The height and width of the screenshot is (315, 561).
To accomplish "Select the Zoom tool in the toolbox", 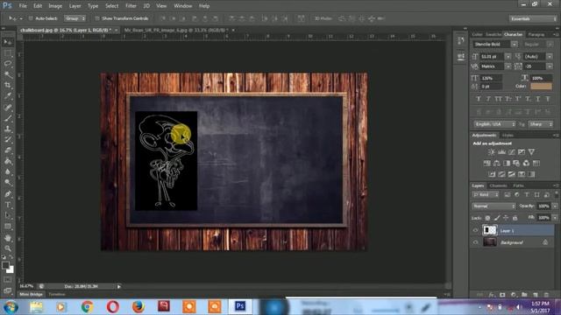I will 8,248.
